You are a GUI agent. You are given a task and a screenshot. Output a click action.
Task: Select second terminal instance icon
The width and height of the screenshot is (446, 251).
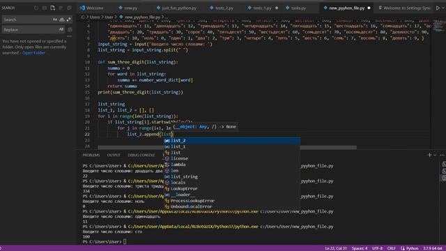click(444, 171)
